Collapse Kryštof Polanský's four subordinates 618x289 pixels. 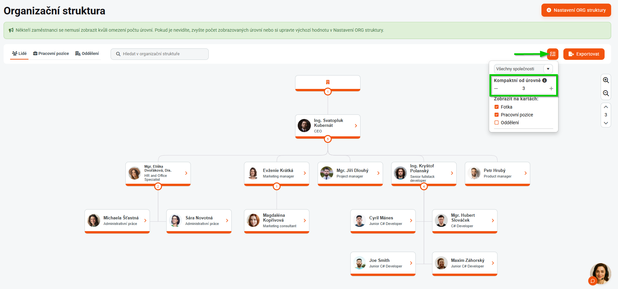click(x=424, y=186)
